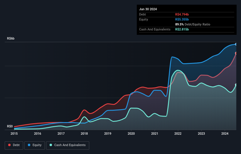
Task: Select the 2015 x-axis label
Action: click(x=14, y=134)
